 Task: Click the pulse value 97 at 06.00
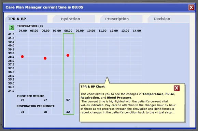[x=45, y=100]
